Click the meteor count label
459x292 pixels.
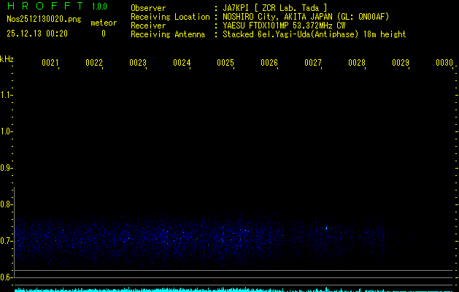103,23
